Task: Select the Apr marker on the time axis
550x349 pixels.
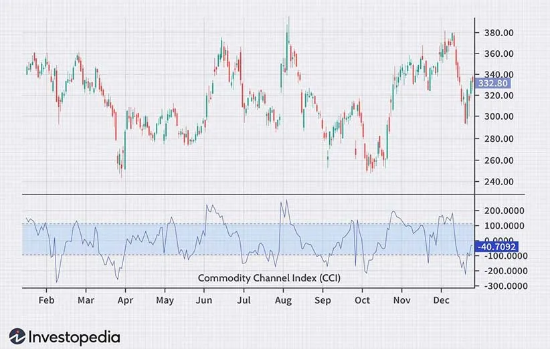Action: (125, 301)
